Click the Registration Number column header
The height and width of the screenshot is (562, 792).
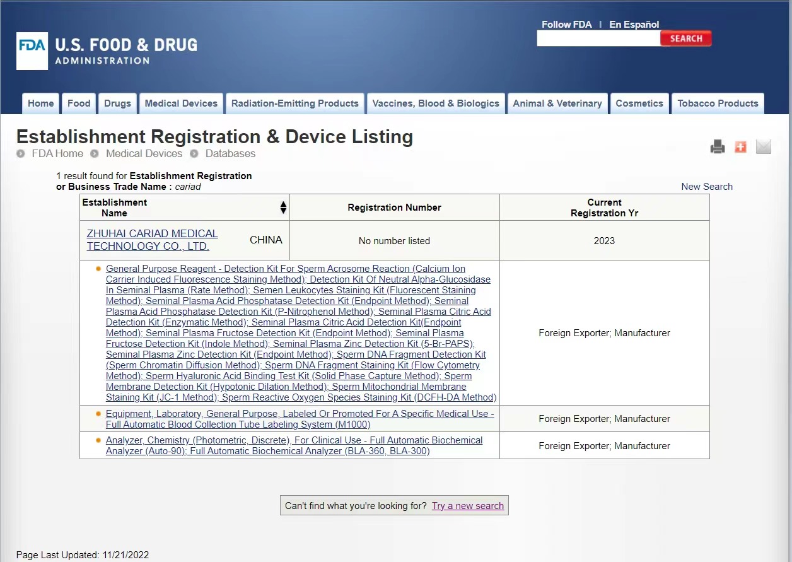tap(395, 208)
